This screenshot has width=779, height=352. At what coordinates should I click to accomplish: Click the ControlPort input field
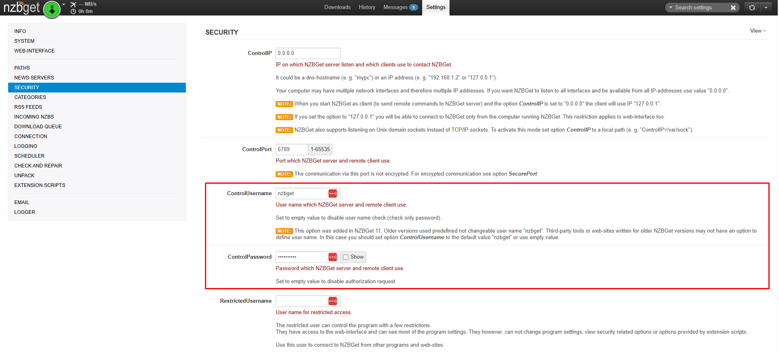coord(292,150)
